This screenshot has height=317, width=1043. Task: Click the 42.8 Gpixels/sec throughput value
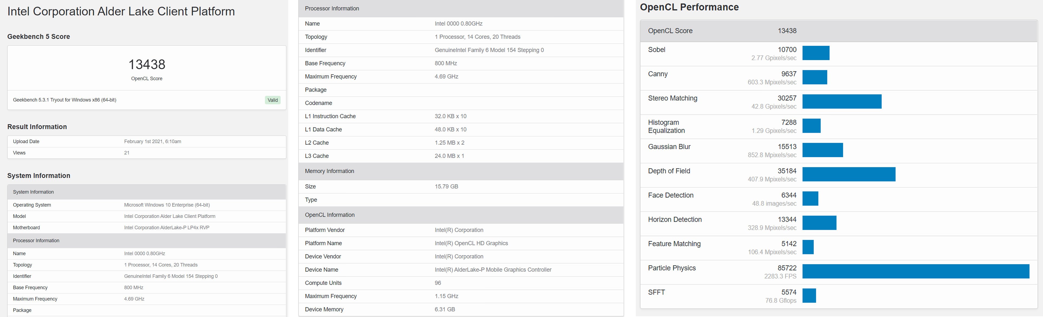pos(774,107)
